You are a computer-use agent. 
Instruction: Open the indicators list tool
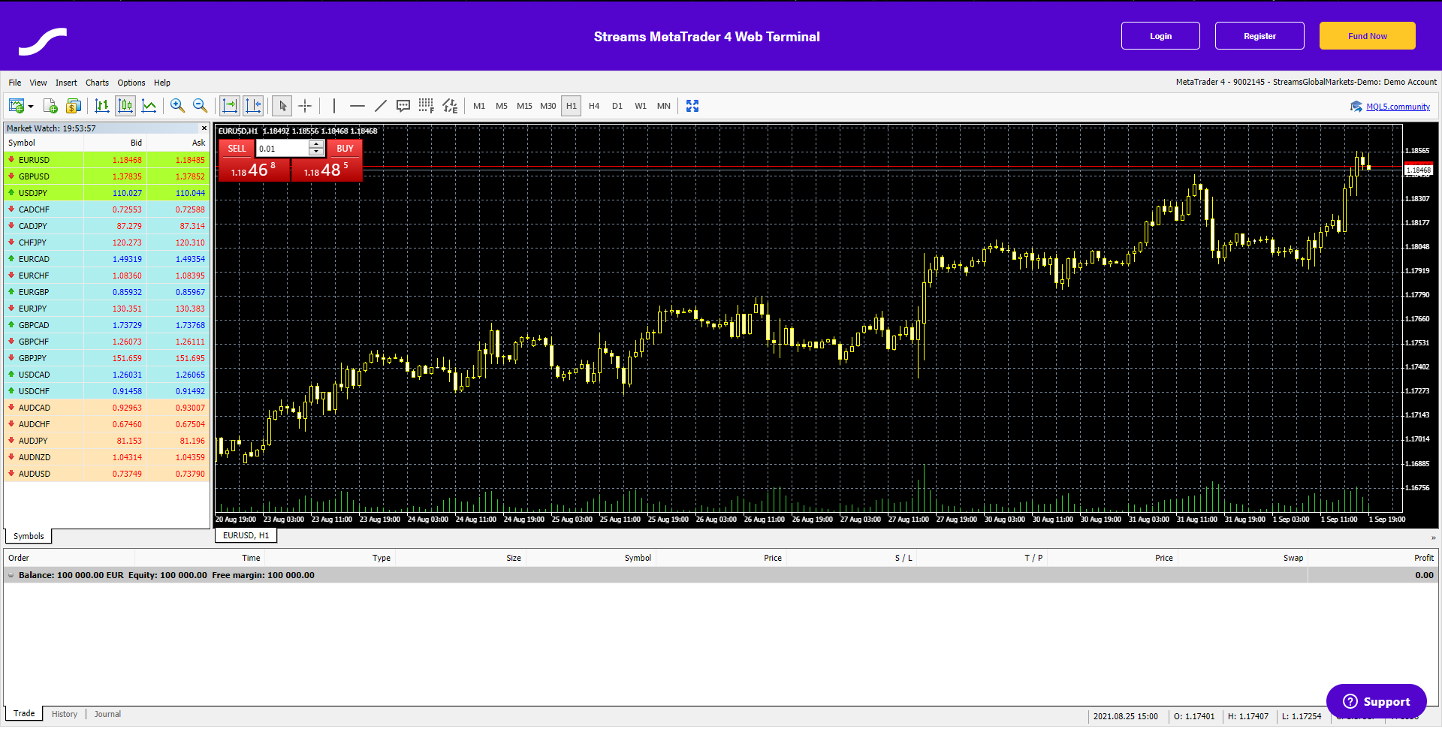(450, 106)
